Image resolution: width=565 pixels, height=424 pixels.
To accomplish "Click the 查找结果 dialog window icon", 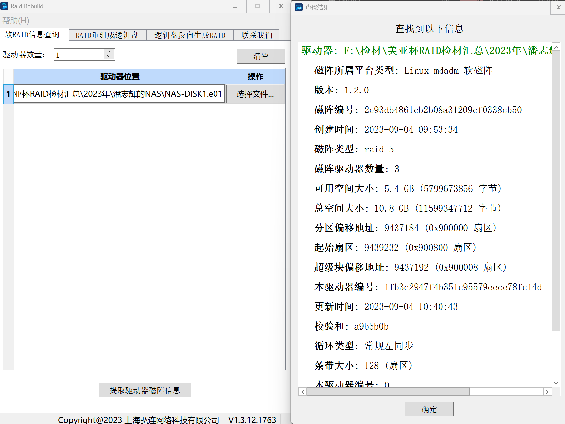I will click(299, 7).
